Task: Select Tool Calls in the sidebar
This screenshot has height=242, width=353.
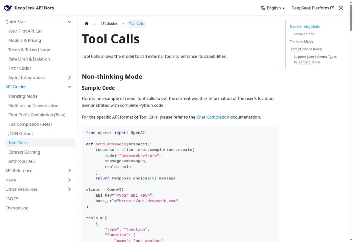Action: coord(40,143)
